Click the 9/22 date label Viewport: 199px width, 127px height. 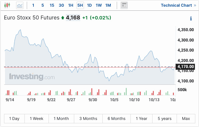pos(51,100)
